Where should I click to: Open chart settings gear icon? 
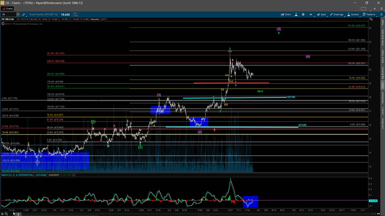[x=303, y=15]
